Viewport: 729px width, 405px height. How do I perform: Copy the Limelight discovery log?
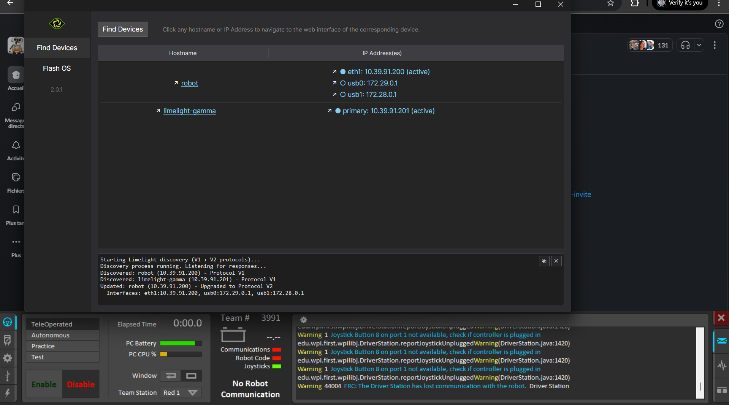pos(544,261)
